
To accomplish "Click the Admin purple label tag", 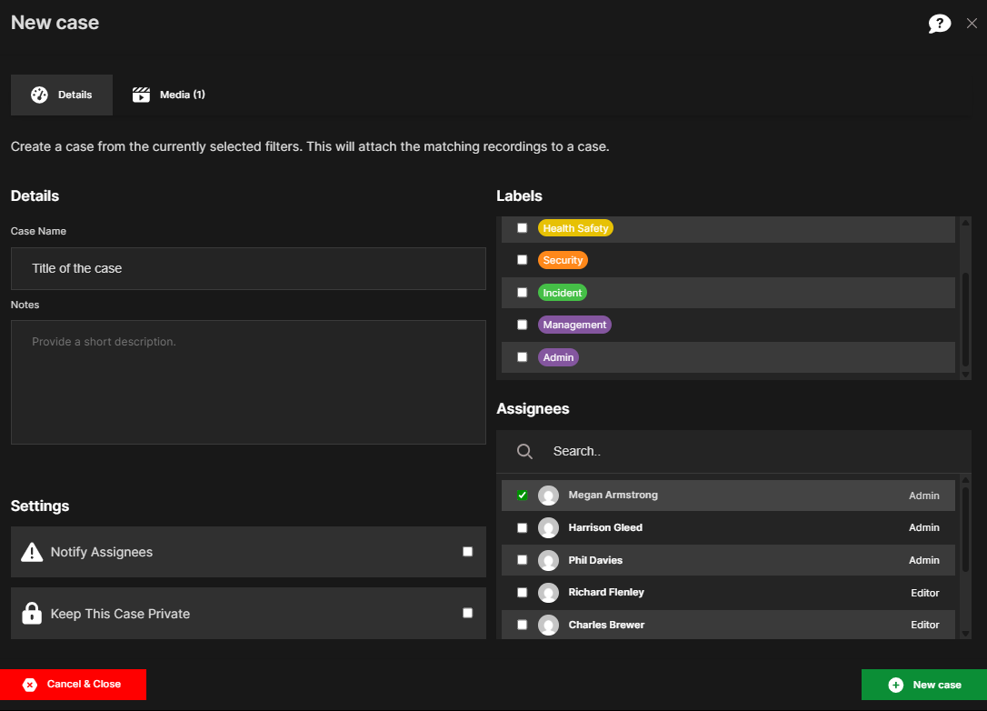I will pos(558,357).
